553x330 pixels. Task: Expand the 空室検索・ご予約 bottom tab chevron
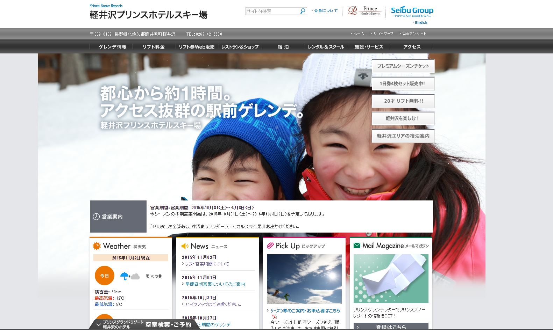point(98,325)
